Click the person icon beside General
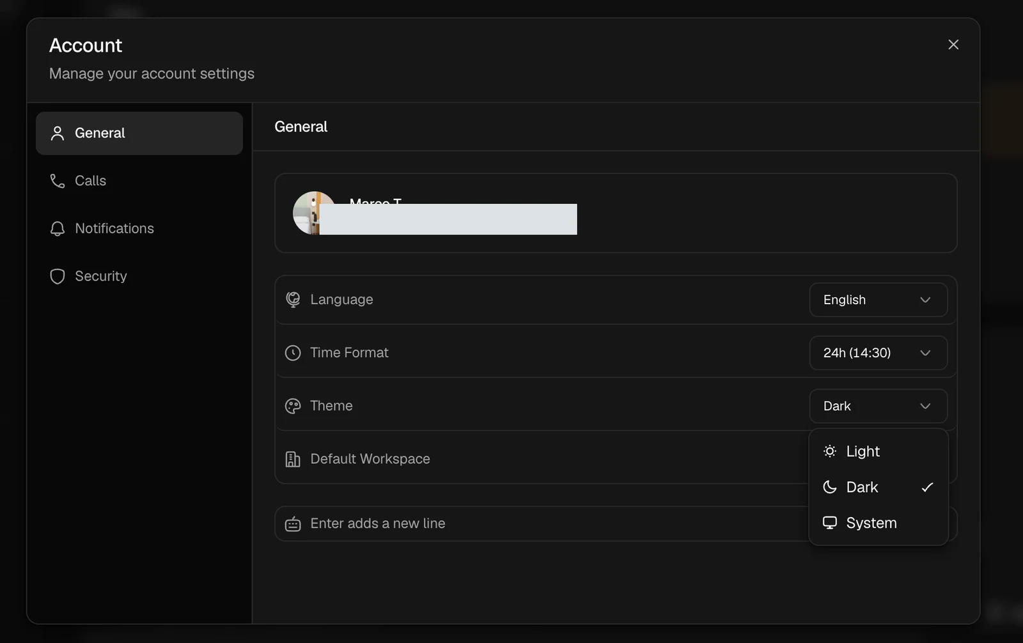Viewport: 1023px width, 643px height. click(x=58, y=133)
